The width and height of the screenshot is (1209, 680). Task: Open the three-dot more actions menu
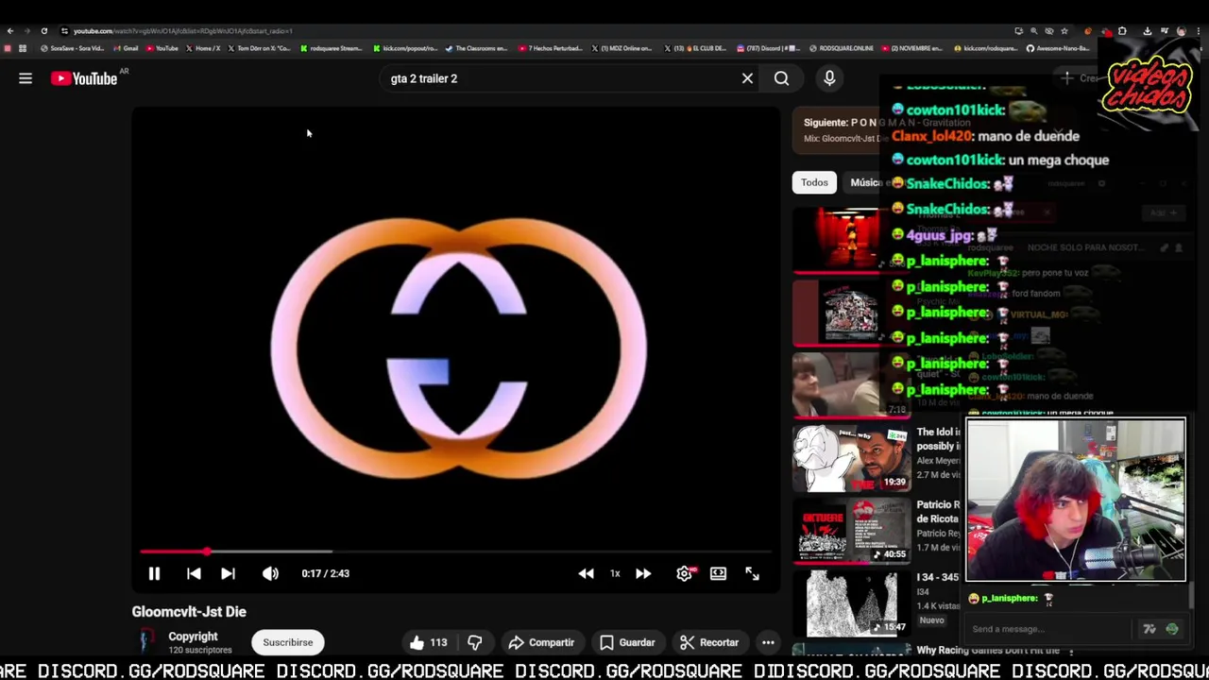(768, 642)
